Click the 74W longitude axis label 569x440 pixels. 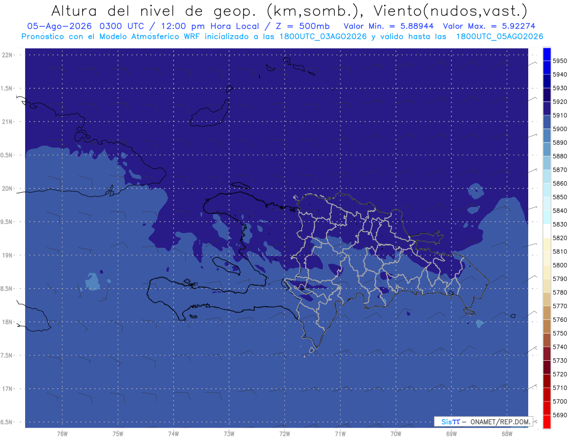174,433
